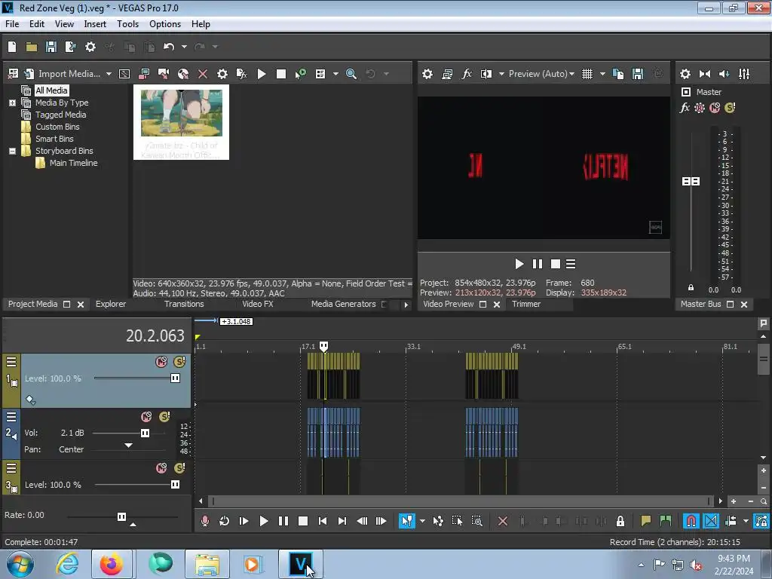Play from start in timeline transport

click(x=244, y=521)
